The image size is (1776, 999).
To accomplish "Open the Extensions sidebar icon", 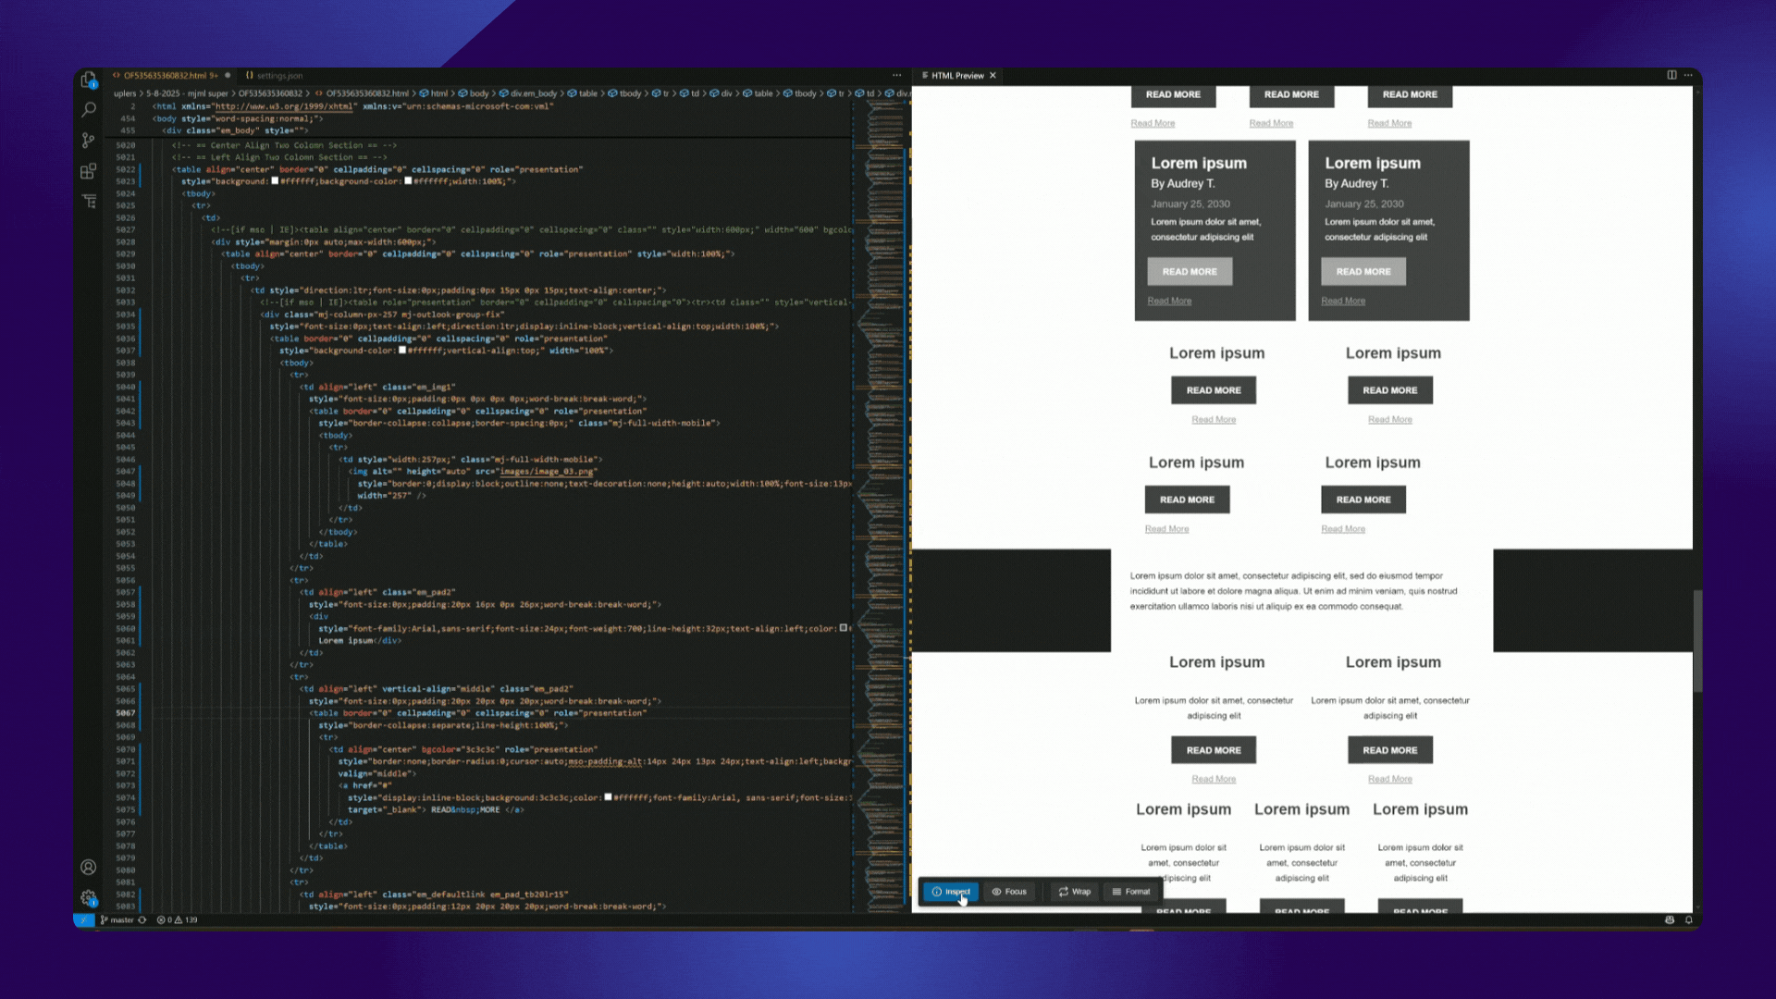I will pyautogui.click(x=88, y=171).
